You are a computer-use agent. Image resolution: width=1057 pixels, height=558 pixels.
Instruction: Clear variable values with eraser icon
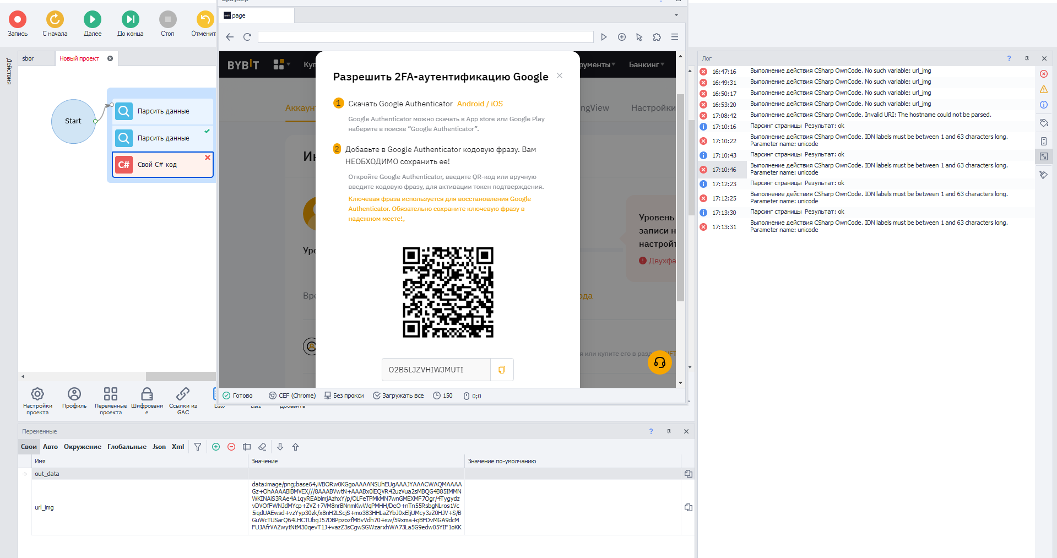262,447
